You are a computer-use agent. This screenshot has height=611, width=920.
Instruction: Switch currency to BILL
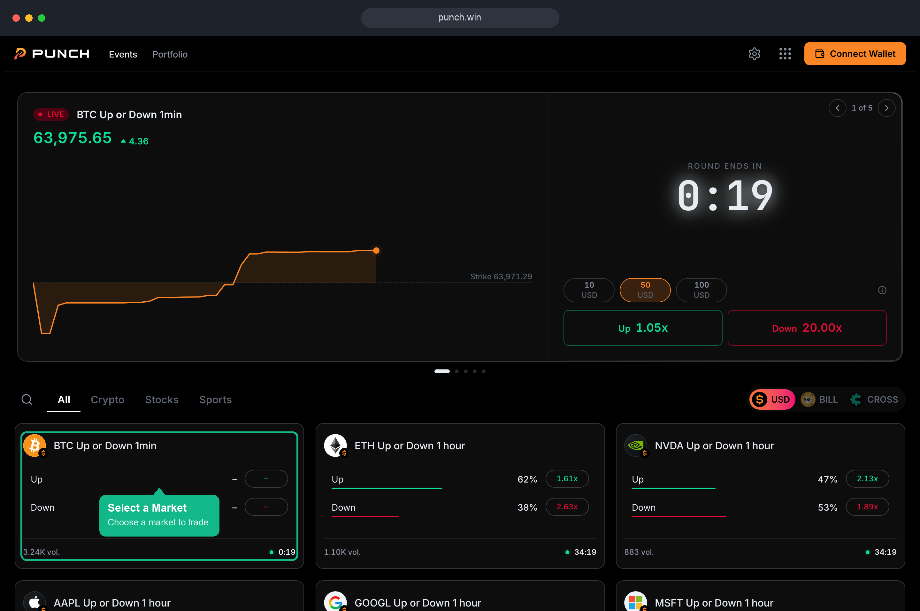click(x=819, y=399)
